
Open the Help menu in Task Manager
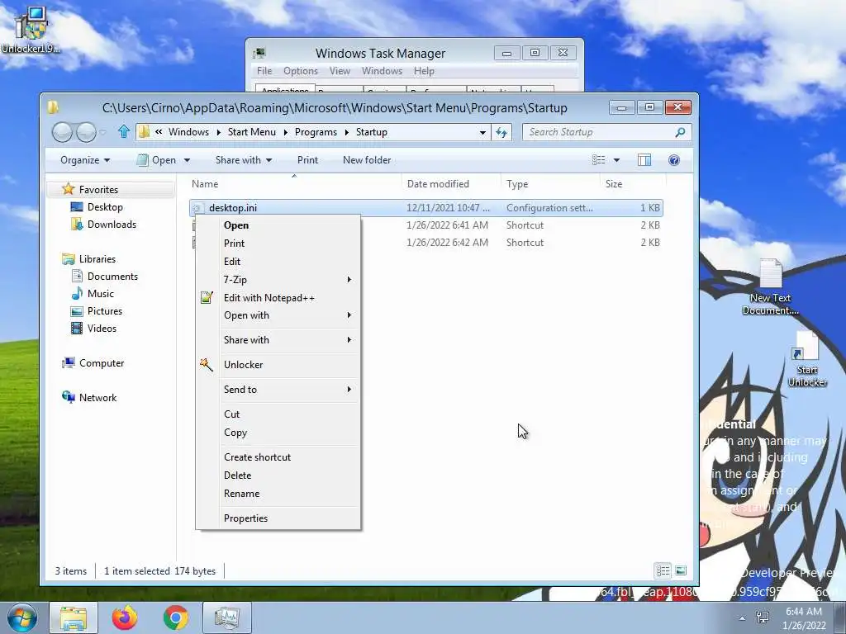[x=424, y=71]
